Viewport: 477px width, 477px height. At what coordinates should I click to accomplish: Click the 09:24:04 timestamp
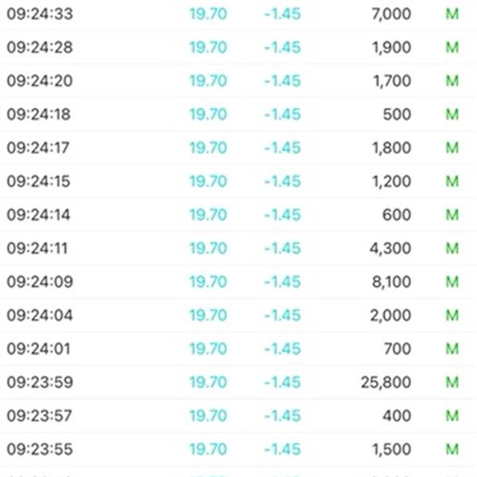point(40,315)
